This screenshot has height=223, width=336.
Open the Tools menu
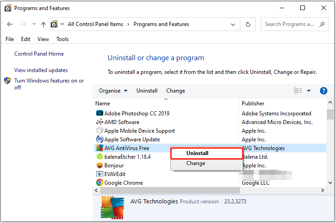(x=62, y=39)
